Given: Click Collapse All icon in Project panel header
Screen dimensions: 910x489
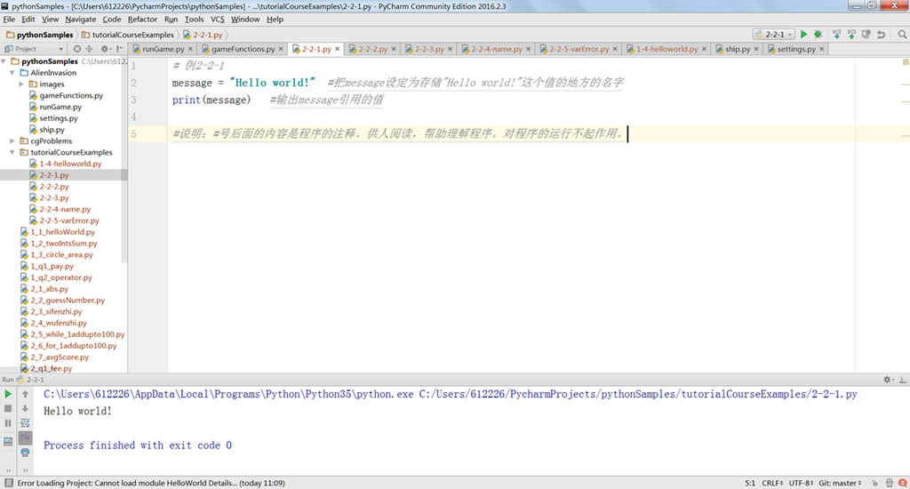Looking at the screenshot, I should (x=89, y=49).
